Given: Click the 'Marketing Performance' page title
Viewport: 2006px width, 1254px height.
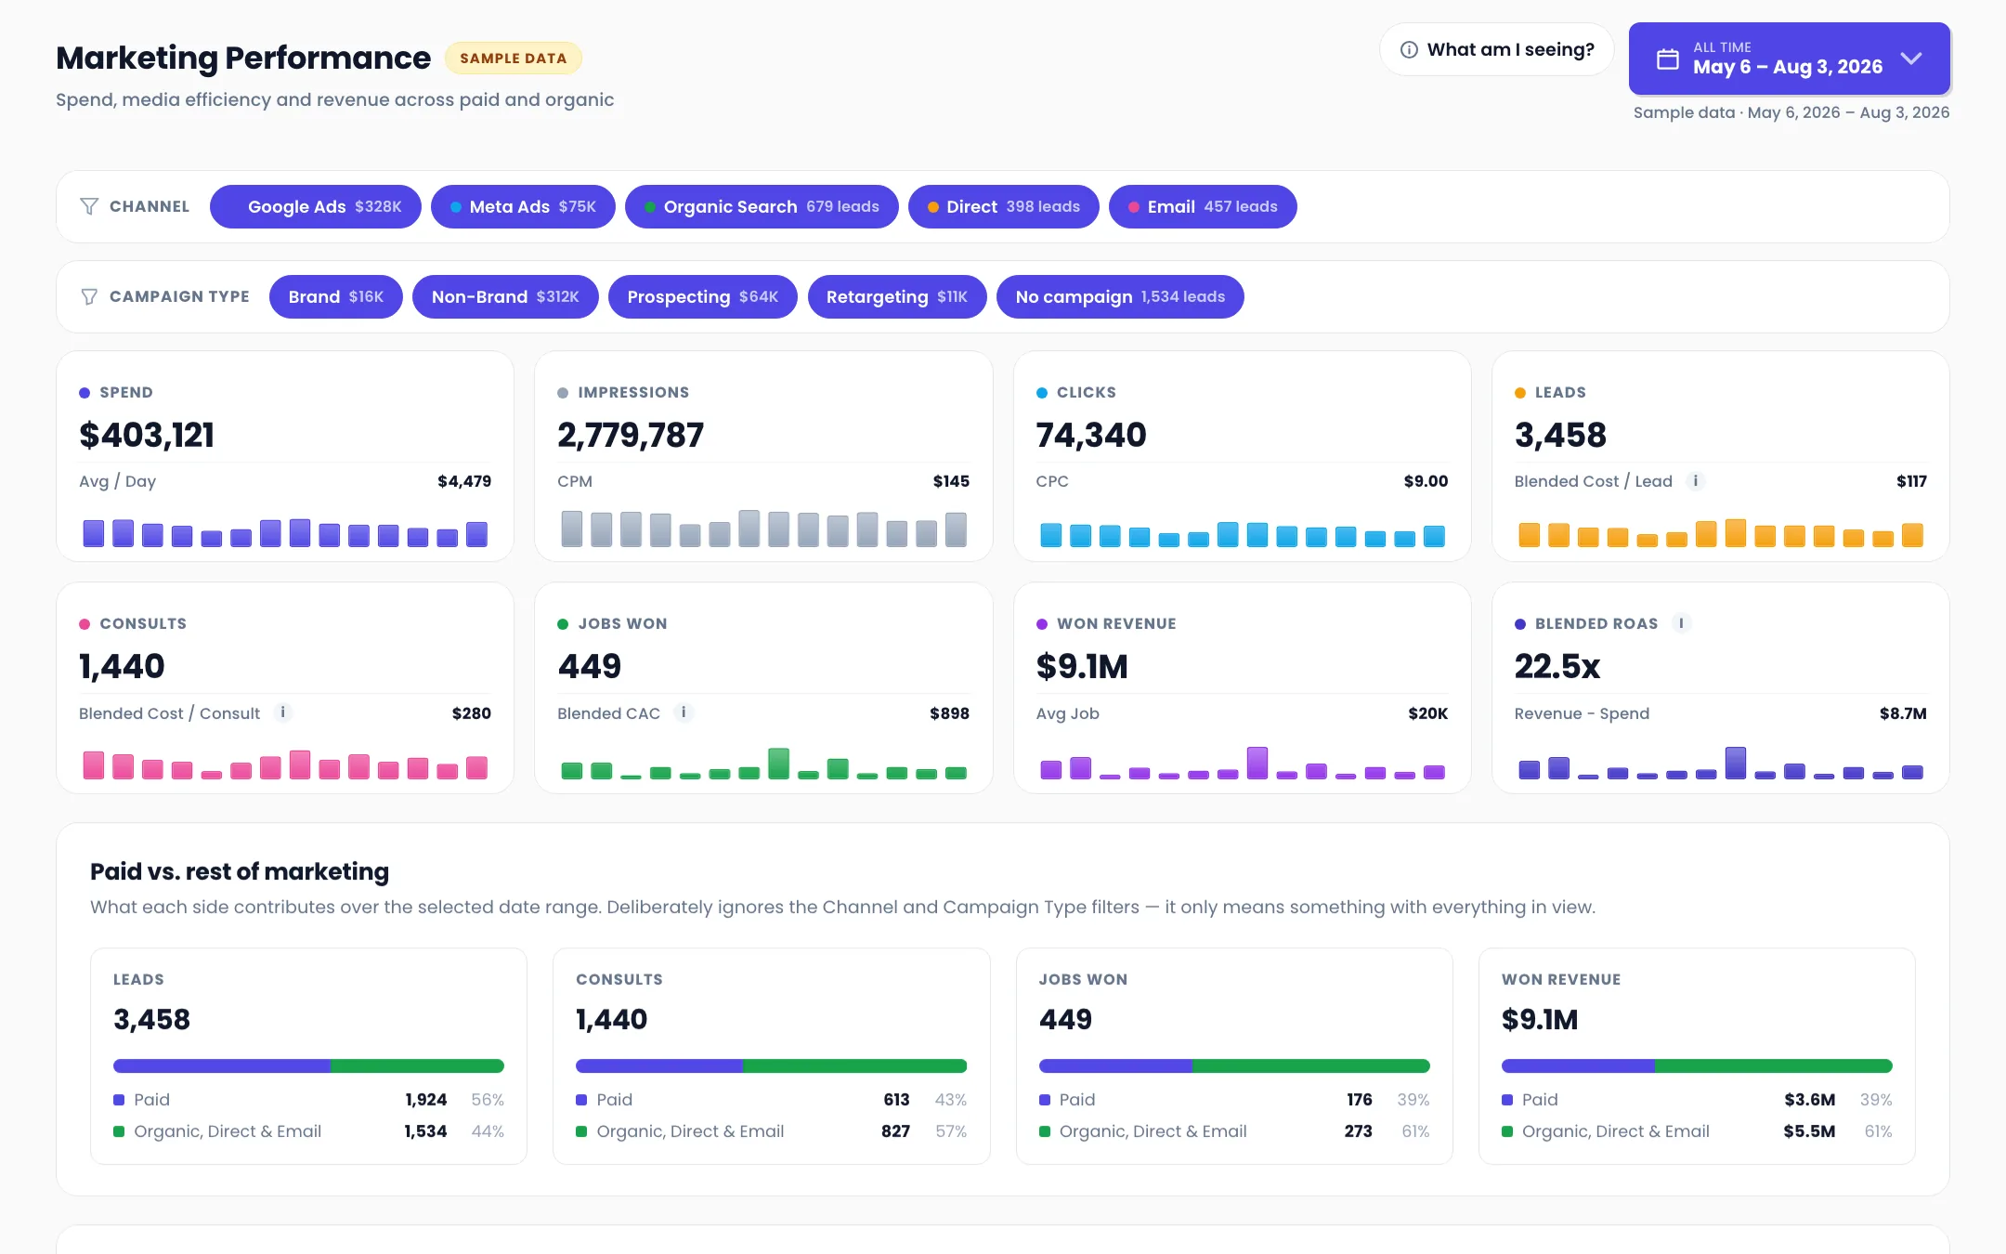Looking at the screenshot, I should pos(243,58).
